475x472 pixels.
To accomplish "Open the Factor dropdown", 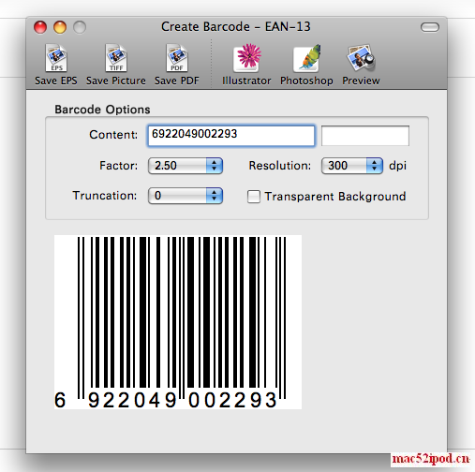I will (186, 166).
